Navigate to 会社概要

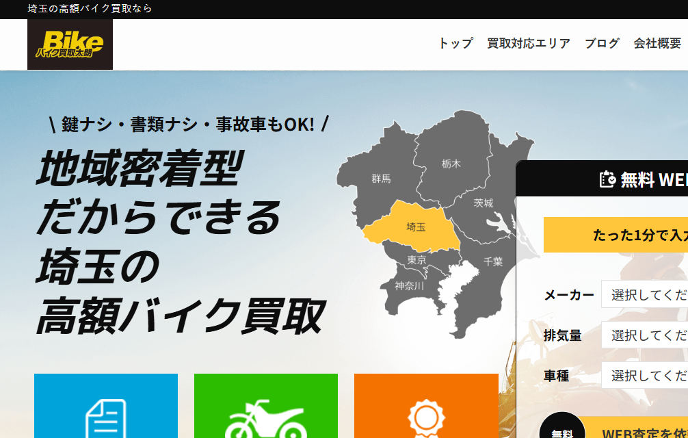point(657,43)
